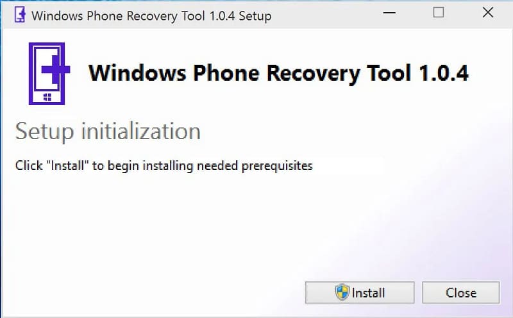The height and width of the screenshot is (318, 513).
Task: Click the purple plus symbol in the logo
Action: (56, 69)
